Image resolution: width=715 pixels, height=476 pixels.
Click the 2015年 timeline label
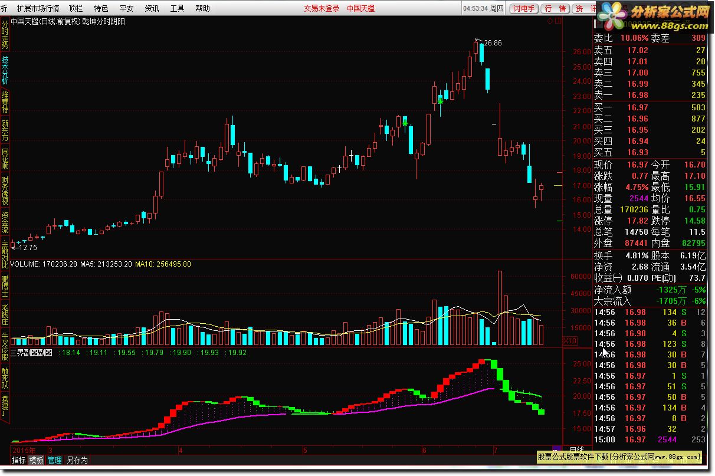click(x=24, y=451)
